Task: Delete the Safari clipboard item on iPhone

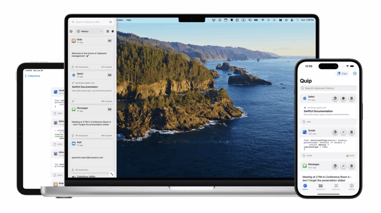Action: pyautogui.click(x=352, y=99)
